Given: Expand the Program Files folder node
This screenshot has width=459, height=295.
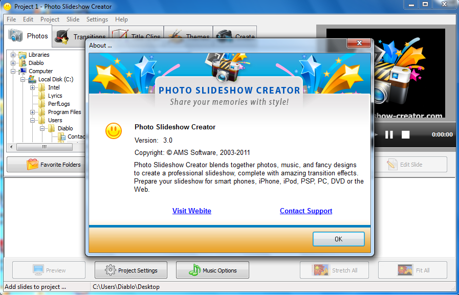Looking at the screenshot, I should click(x=32, y=112).
